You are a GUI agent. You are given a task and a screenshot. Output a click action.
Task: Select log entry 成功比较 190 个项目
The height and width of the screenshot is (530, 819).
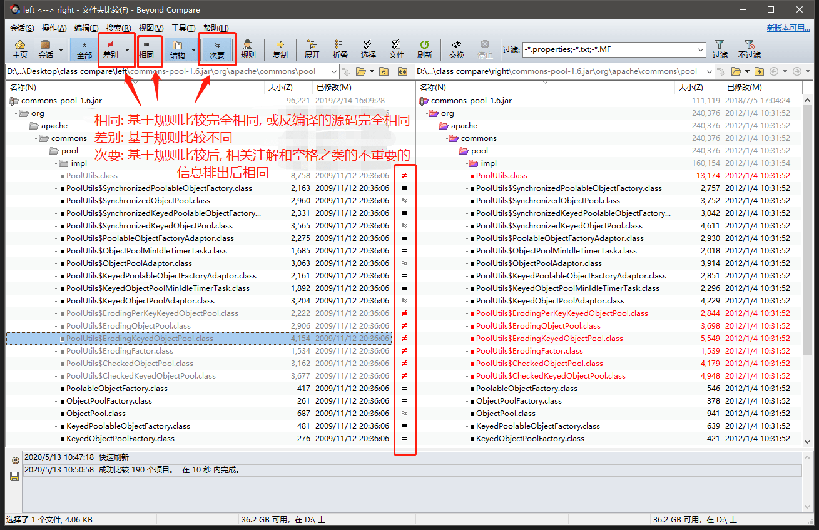[x=412, y=470]
